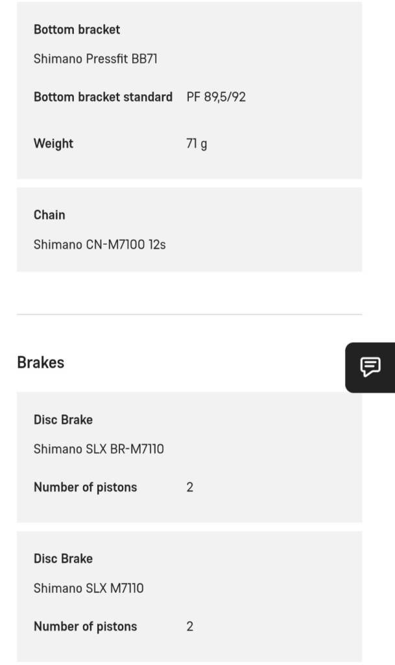This screenshot has width=395, height=665.
Task: Click the 71 g weight value
Action: [x=197, y=144]
